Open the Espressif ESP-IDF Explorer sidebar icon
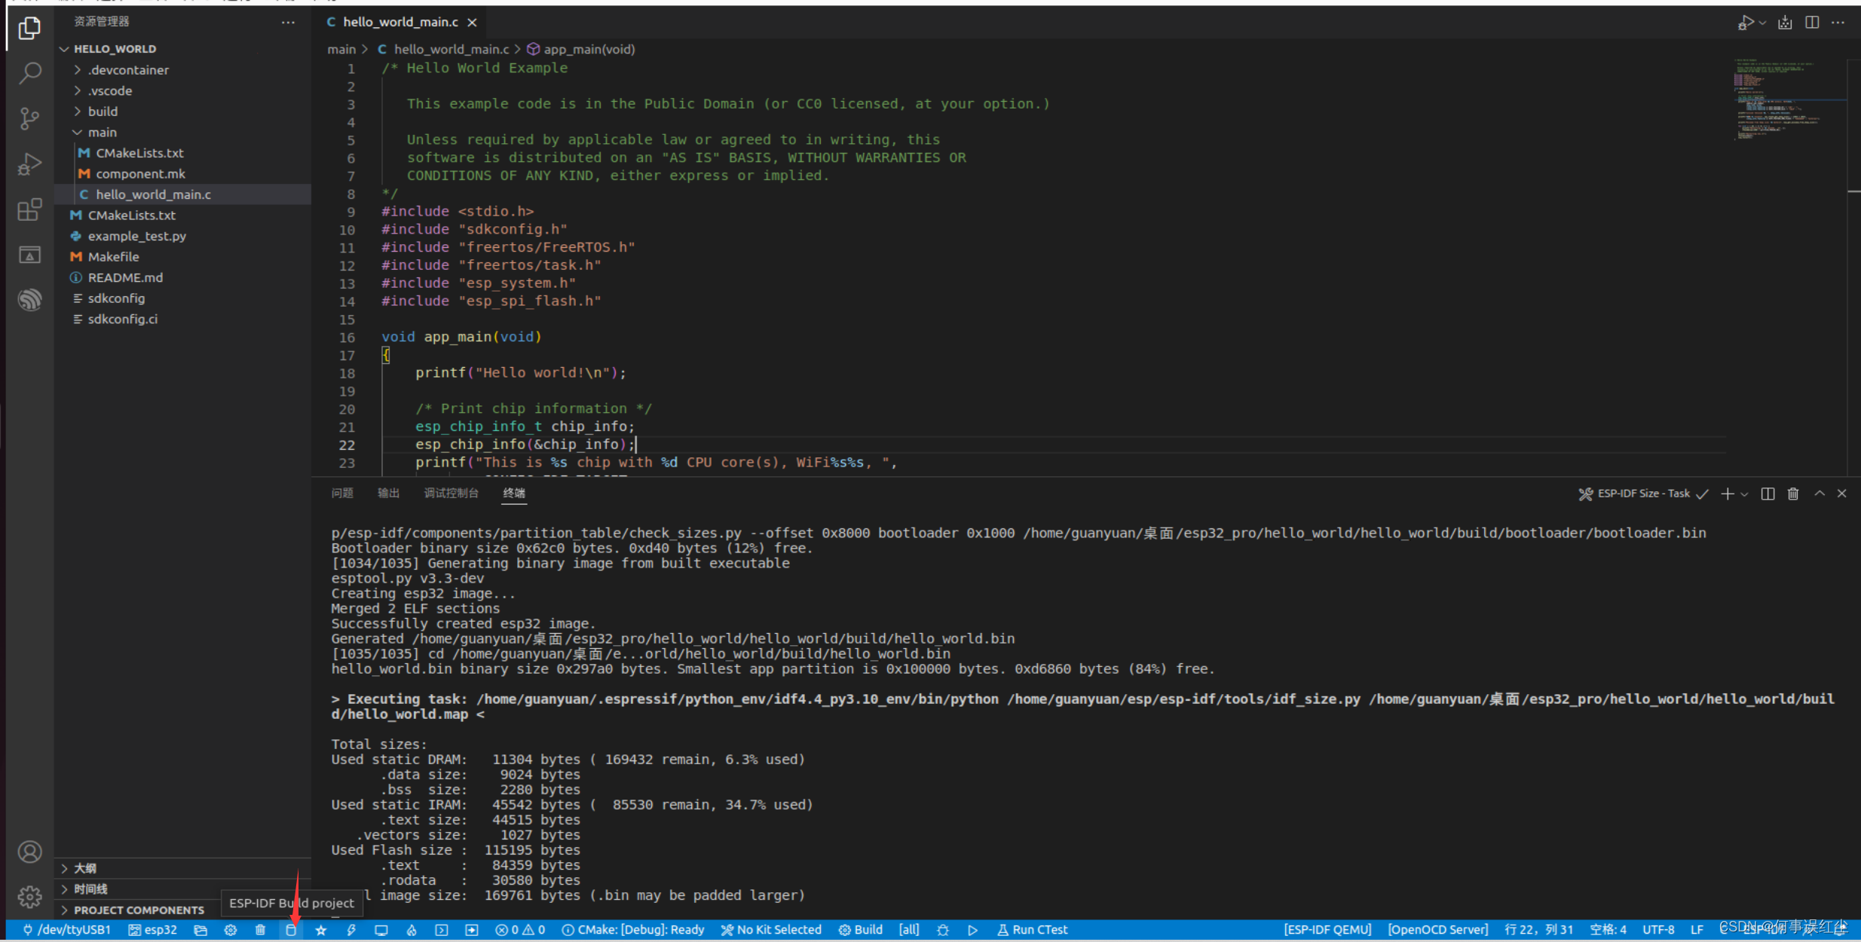Screen dimensions: 1861x942 (x=29, y=300)
